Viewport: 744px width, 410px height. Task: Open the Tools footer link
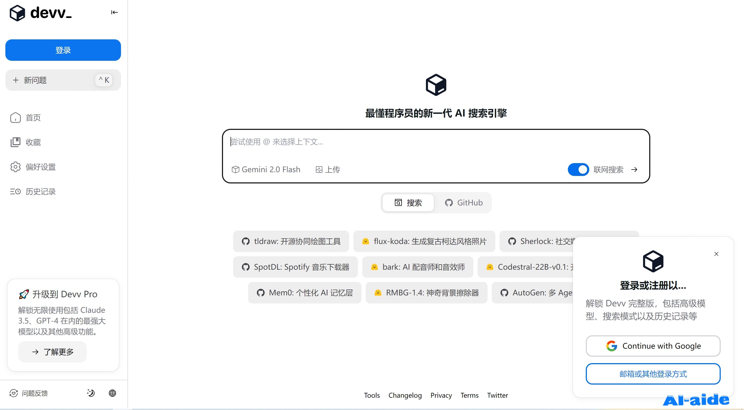pyautogui.click(x=372, y=395)
